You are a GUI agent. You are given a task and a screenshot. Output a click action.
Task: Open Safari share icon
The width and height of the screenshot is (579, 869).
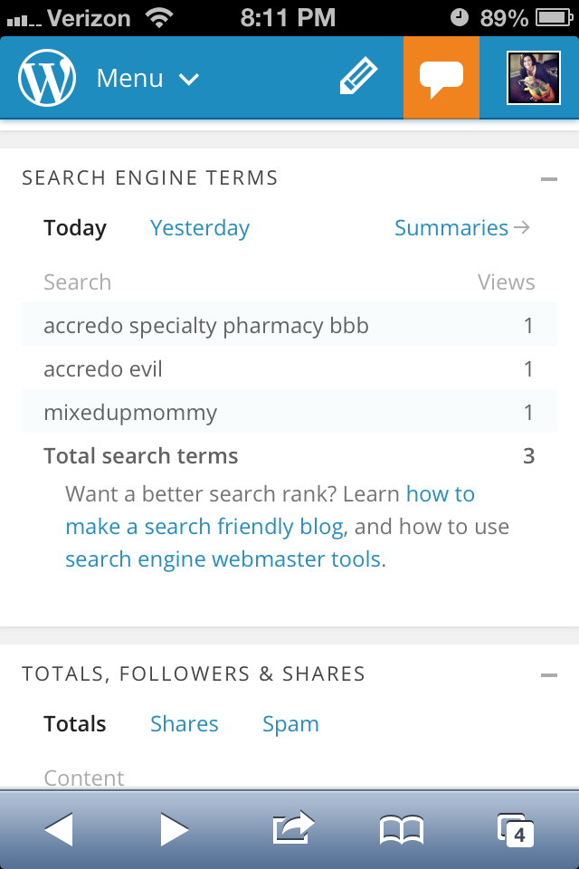292,828
